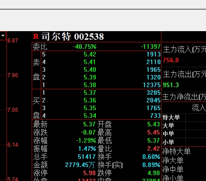The image size is (206, 181).
Task: Click the 6.14 price axis label
Action: point(13,145)
